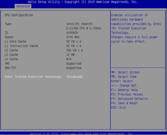Select the L3 Cache label

click(11, 55)
